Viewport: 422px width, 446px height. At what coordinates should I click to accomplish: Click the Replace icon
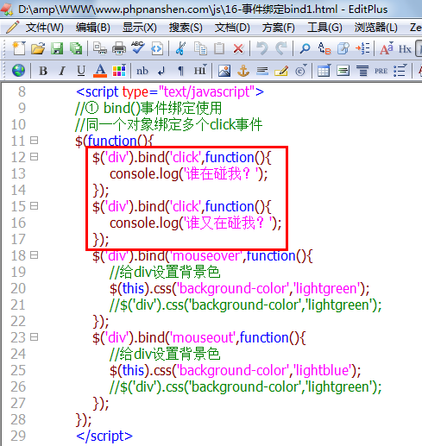click(324, 48)
